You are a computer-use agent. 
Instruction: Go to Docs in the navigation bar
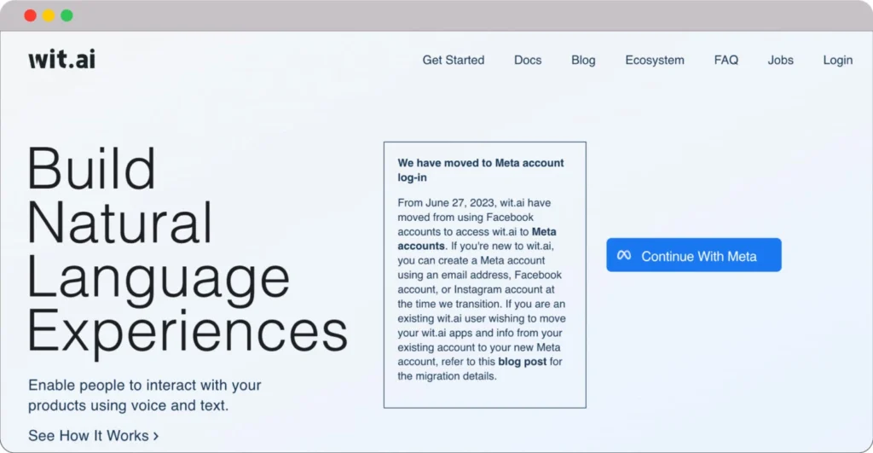point(528,61)
